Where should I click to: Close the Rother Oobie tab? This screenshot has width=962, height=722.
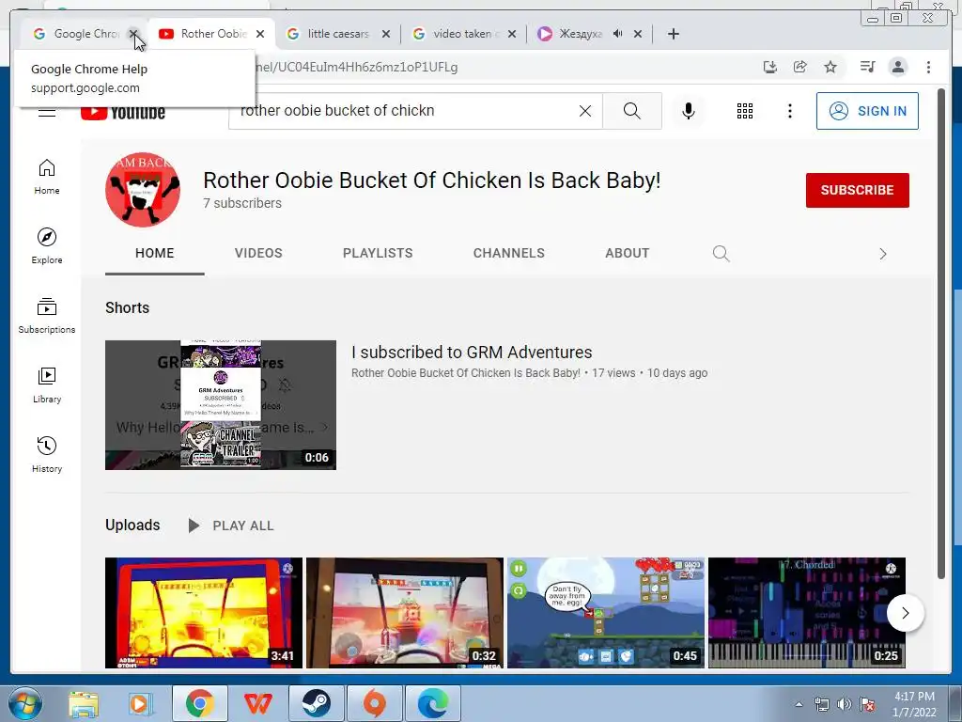pos(260,34)
